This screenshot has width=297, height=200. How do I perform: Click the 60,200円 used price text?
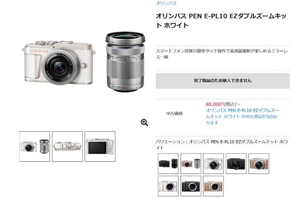[x=215, y=104]
